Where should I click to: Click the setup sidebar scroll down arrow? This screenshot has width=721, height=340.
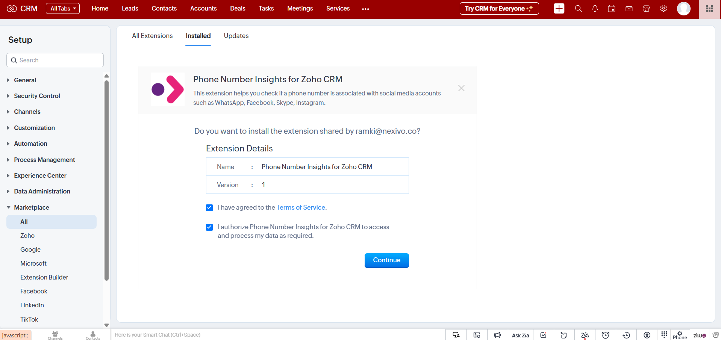coord(106,325)
